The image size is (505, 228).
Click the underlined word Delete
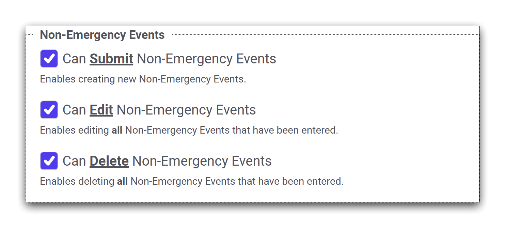[109, 161]
